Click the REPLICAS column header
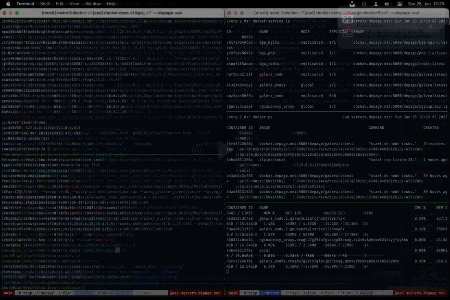 (338, 32)
